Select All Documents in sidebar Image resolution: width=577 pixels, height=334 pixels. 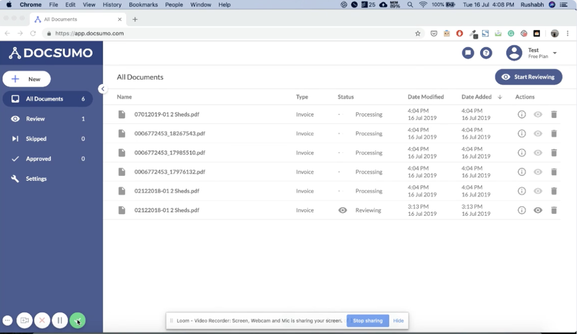click(48, 99)
